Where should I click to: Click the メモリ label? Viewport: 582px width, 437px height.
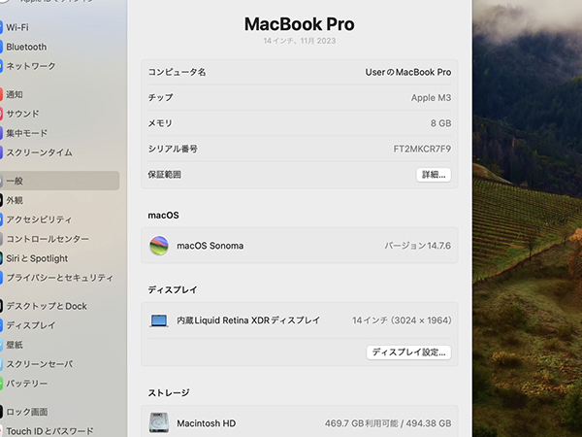click(x=160, y=123)
